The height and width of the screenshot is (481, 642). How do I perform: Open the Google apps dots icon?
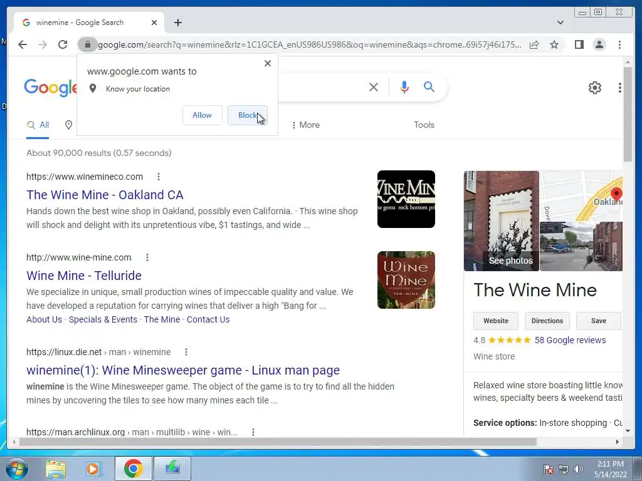click(x=620, y=88)
